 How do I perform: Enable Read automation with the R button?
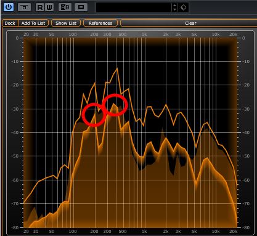40,7
